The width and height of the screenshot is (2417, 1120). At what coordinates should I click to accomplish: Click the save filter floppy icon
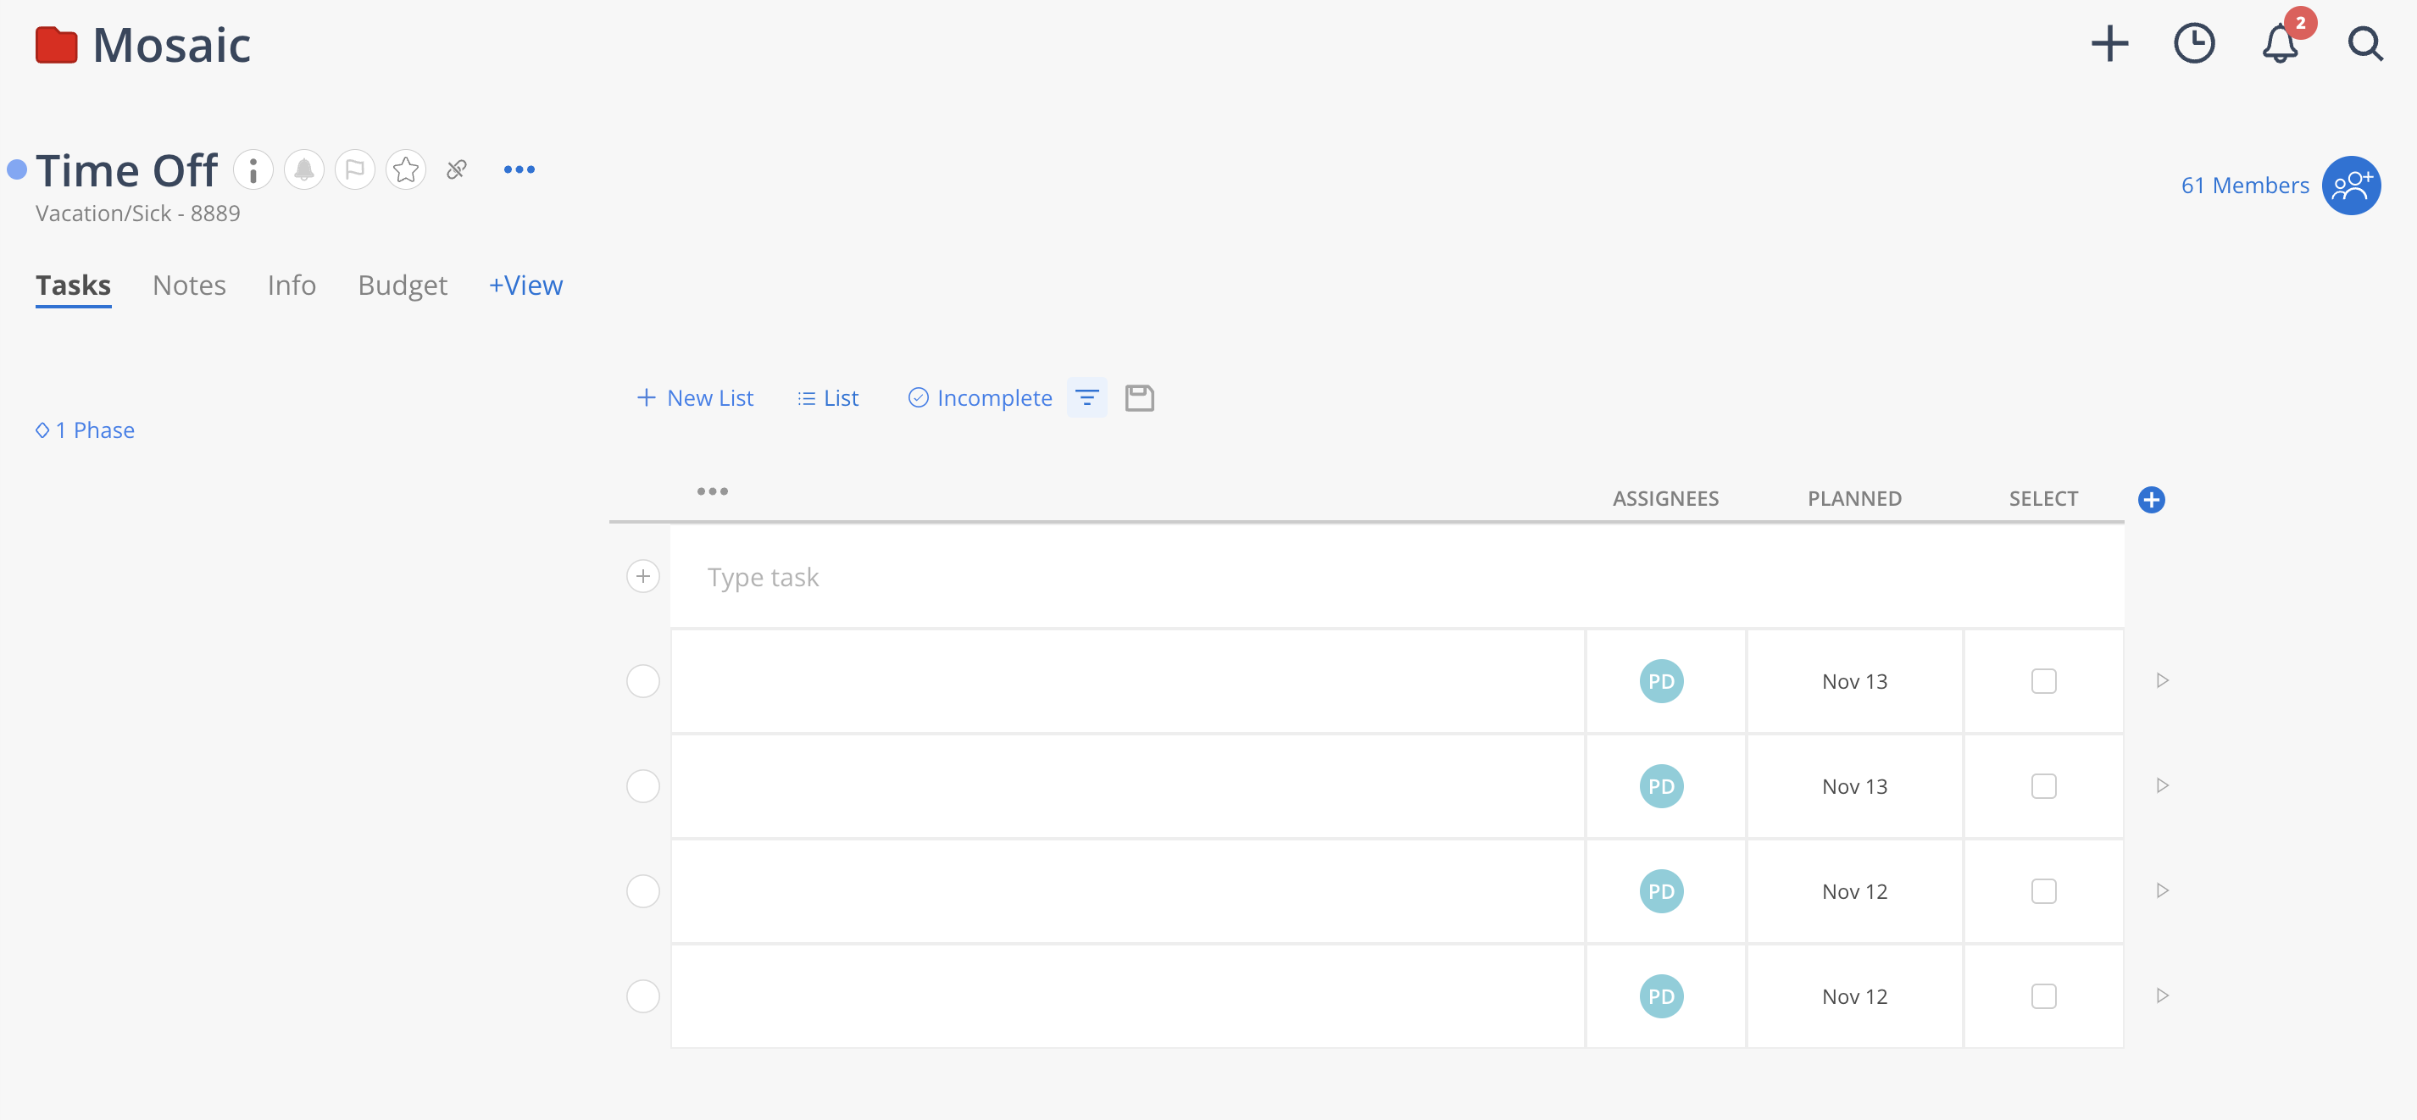1139,397
